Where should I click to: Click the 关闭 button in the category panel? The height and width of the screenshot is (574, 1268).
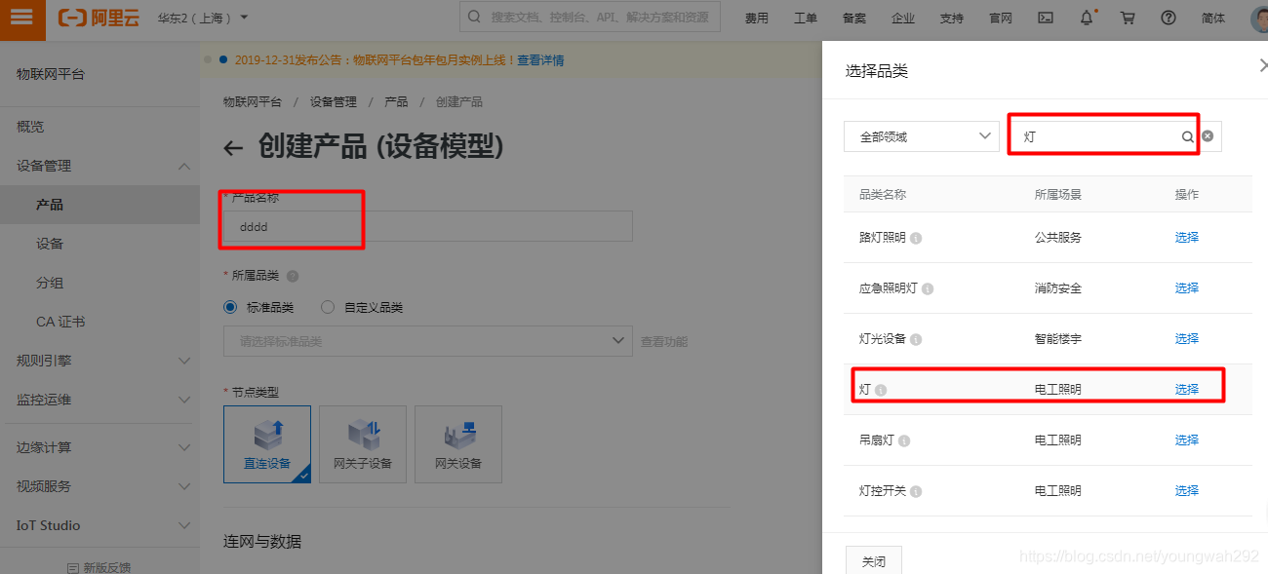tap(874, 561)
